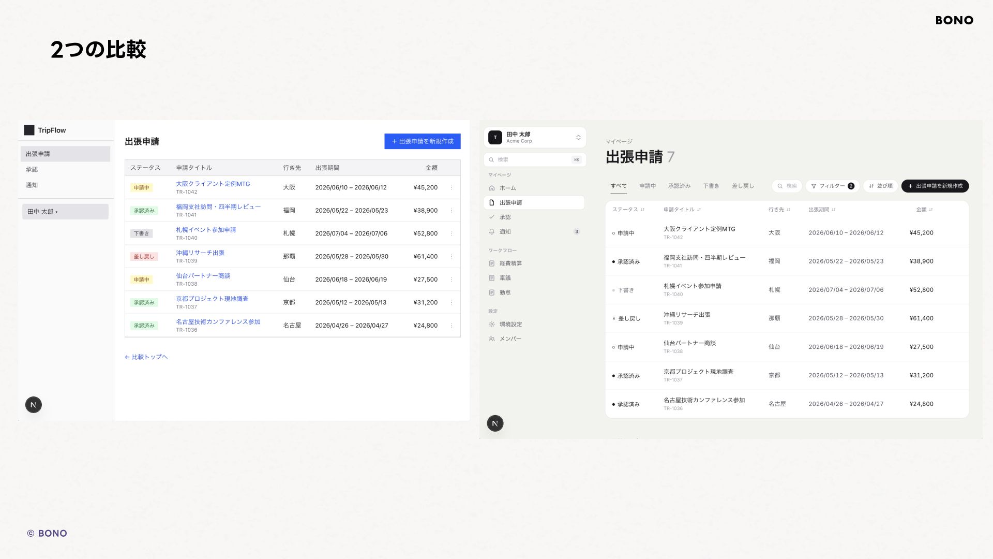This screenshot has width=993, height=559.
Task: Click the ホーム house icon
Action: coord(492,188)
